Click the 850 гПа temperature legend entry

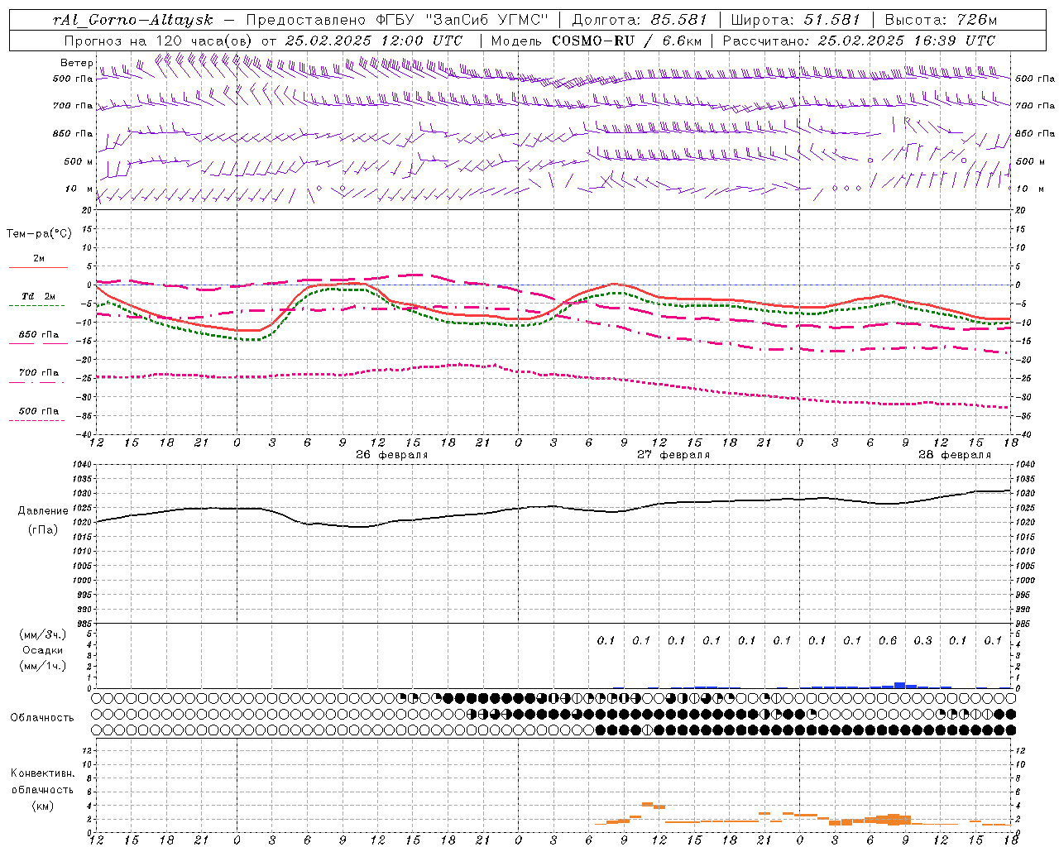point(39,335)
